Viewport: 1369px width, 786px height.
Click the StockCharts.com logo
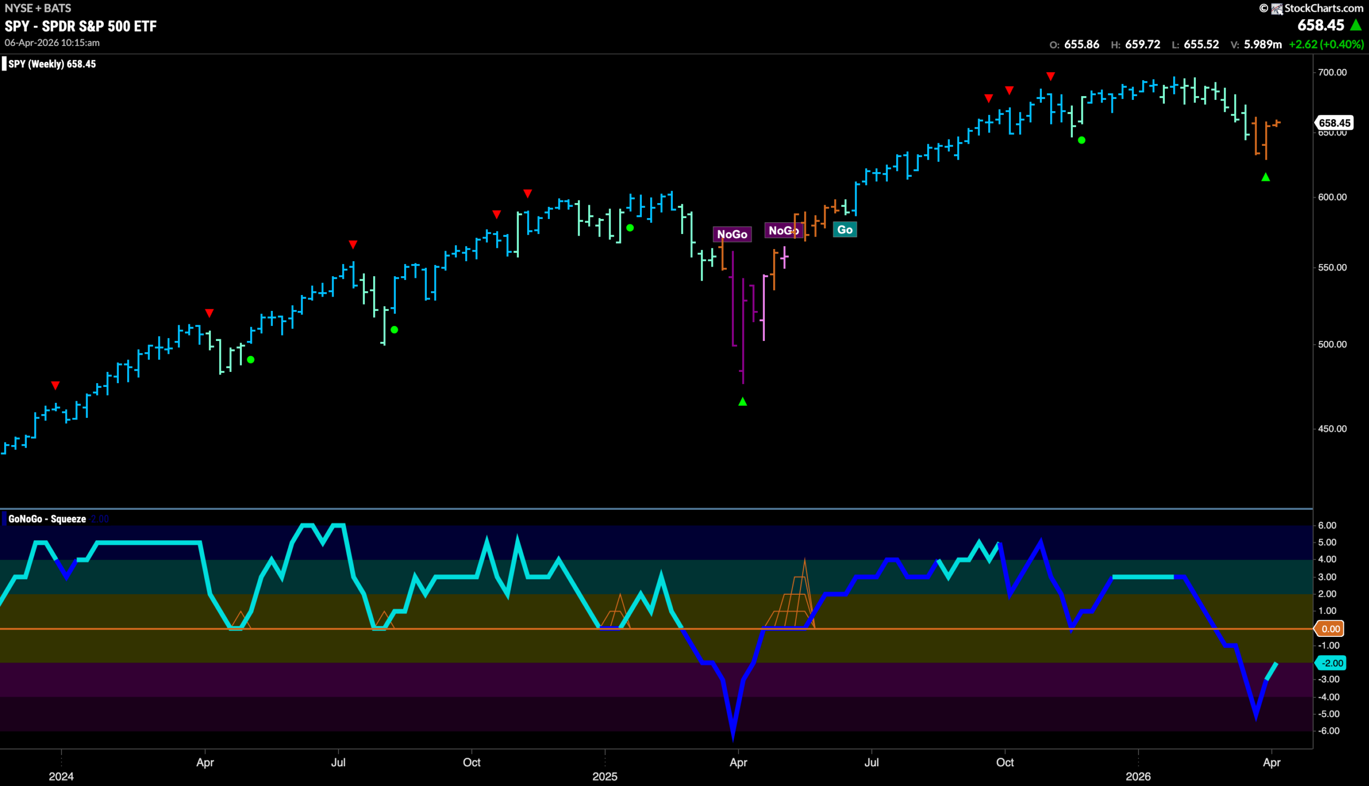[1317, 8]
